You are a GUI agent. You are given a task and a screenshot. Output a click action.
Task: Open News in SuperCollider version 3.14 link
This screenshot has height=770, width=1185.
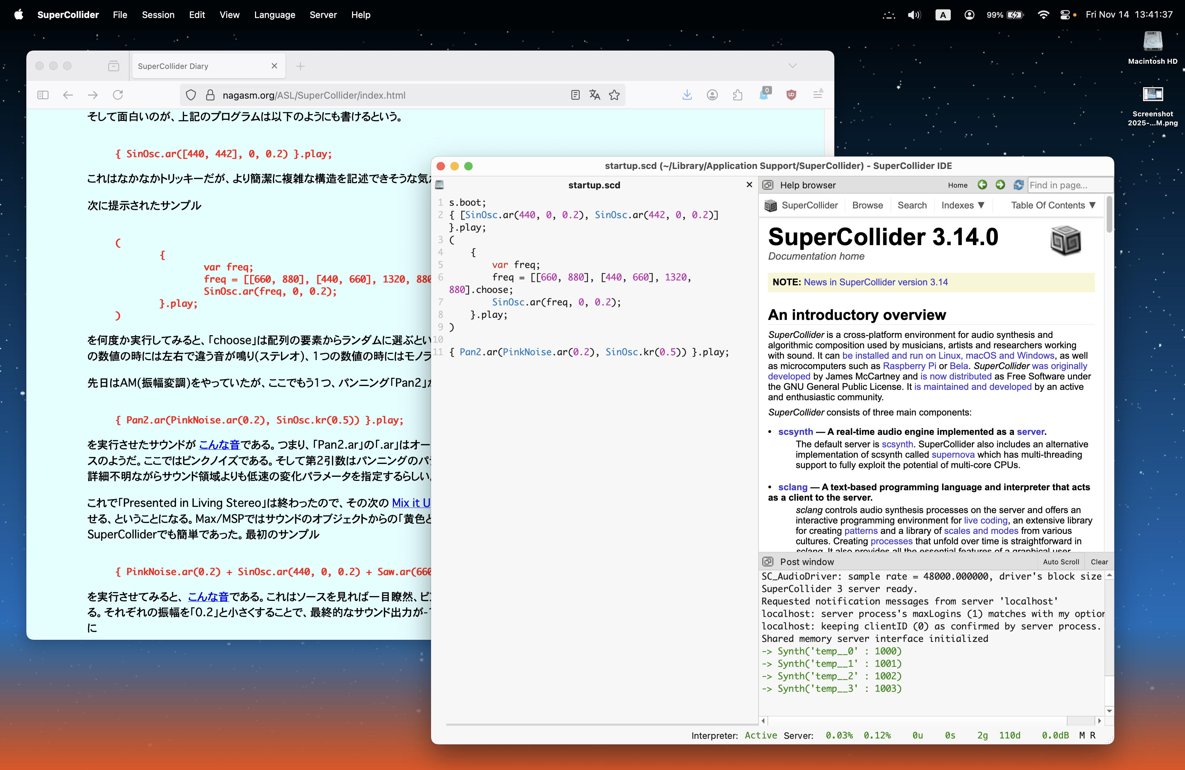pos(875,282)
